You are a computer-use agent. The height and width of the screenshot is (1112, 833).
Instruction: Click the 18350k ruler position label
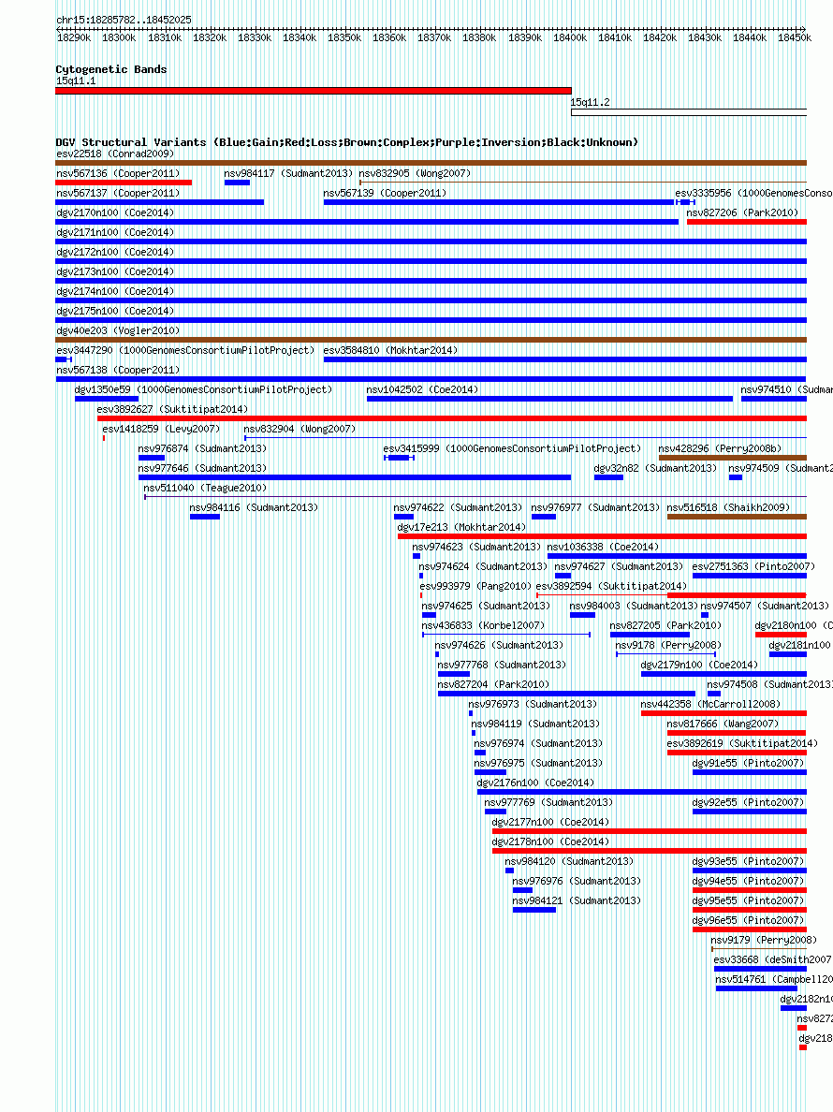[344, 38]
